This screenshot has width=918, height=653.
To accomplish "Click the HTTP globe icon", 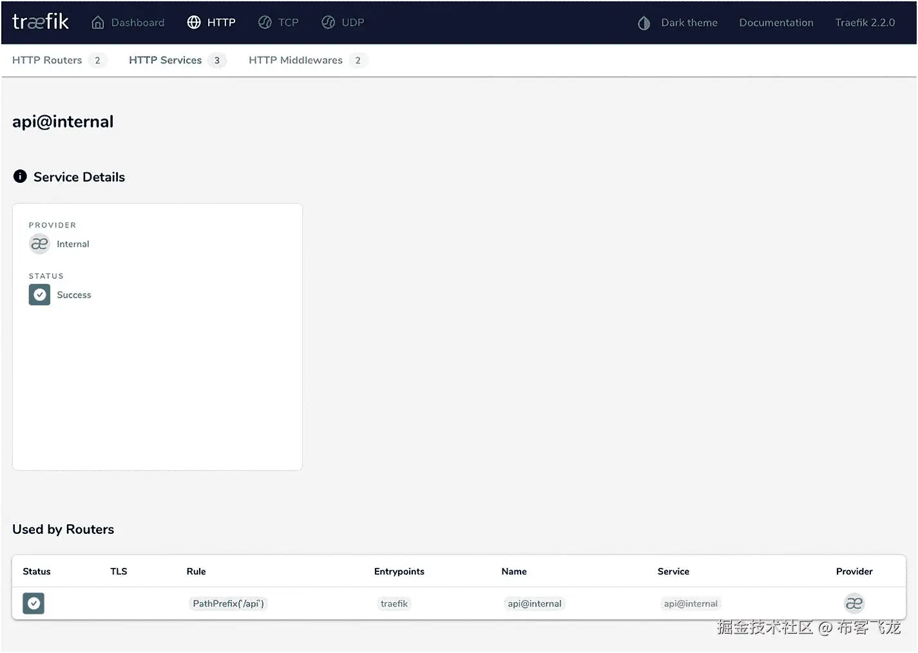I will (x=194, y=23).
